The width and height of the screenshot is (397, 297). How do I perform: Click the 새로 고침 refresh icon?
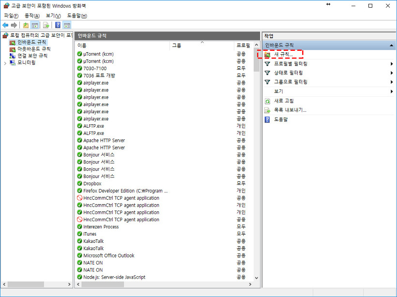[x=267, y=101]
